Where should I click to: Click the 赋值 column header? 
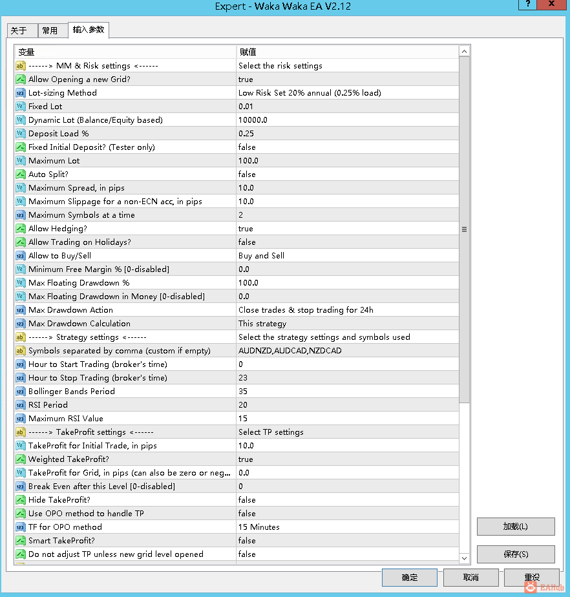pyautogui.click(x=347, y=52)
